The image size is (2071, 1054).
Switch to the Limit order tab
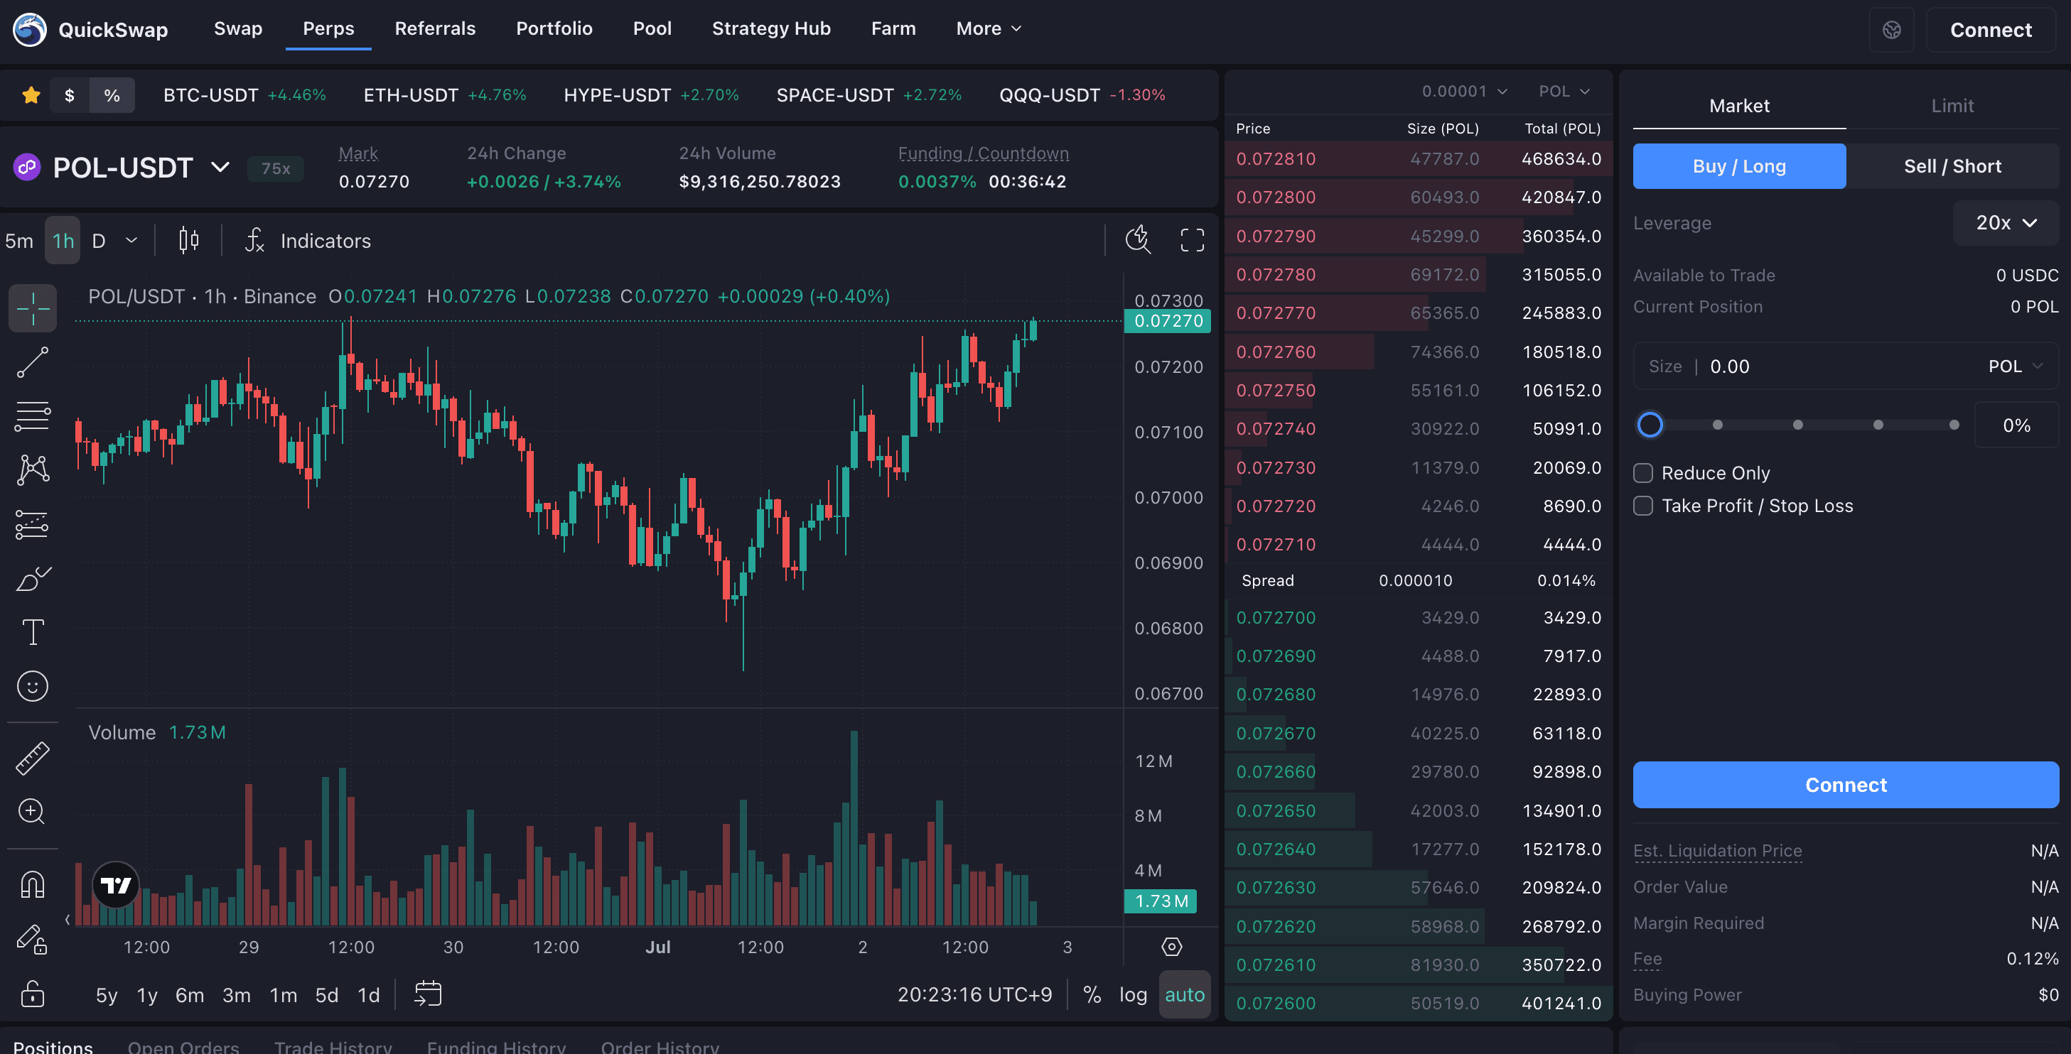(1952, 106)
